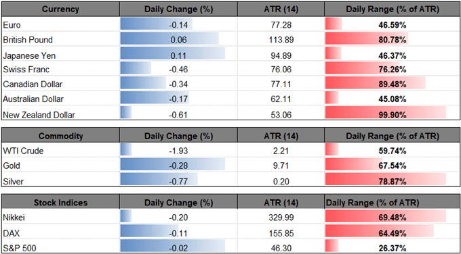Screen dimensions: 461x254
Task: Select the Nikkei row label
Action: (x=11, y=218)
